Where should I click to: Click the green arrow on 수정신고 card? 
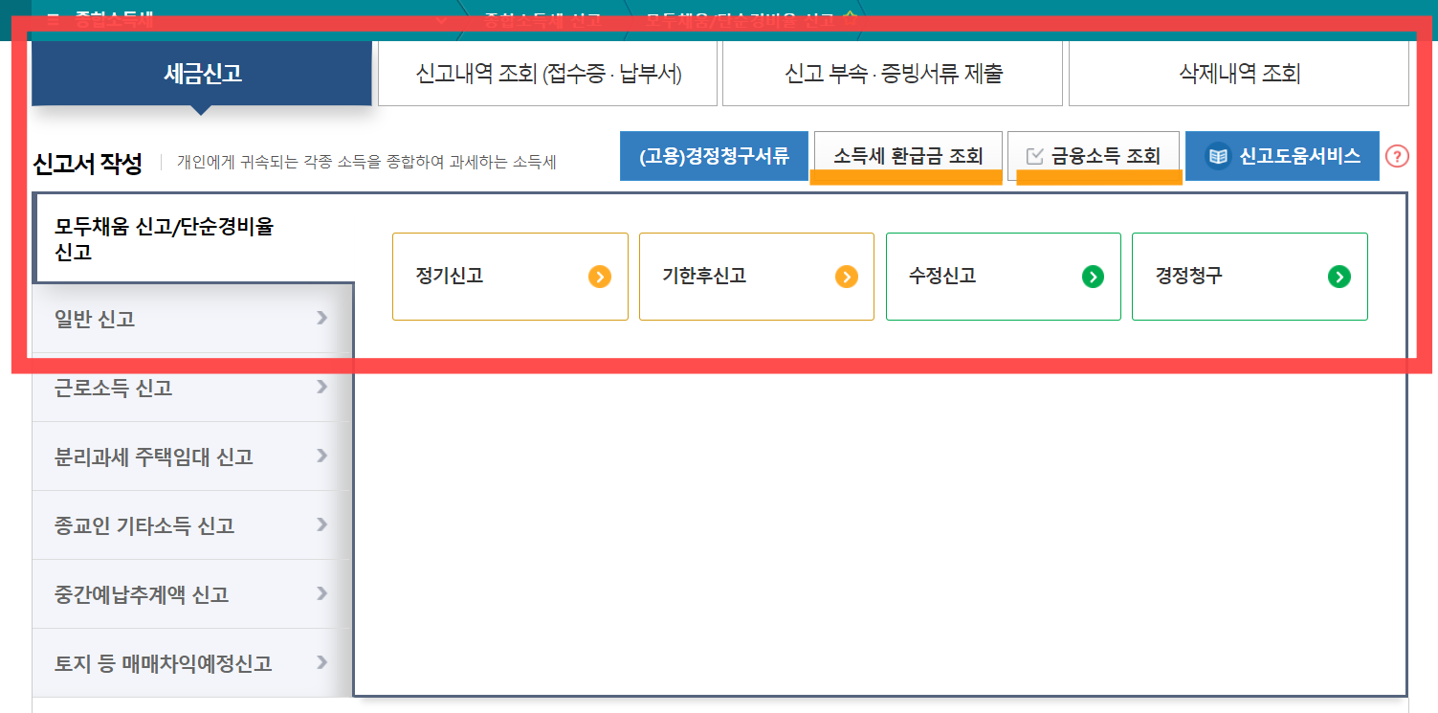pos(1094,277)
